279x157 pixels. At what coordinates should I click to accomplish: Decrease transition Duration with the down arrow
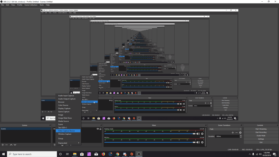(x=241, y=137)
